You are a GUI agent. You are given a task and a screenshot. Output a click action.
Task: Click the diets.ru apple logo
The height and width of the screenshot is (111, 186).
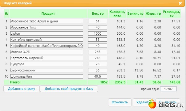point(152,104)
